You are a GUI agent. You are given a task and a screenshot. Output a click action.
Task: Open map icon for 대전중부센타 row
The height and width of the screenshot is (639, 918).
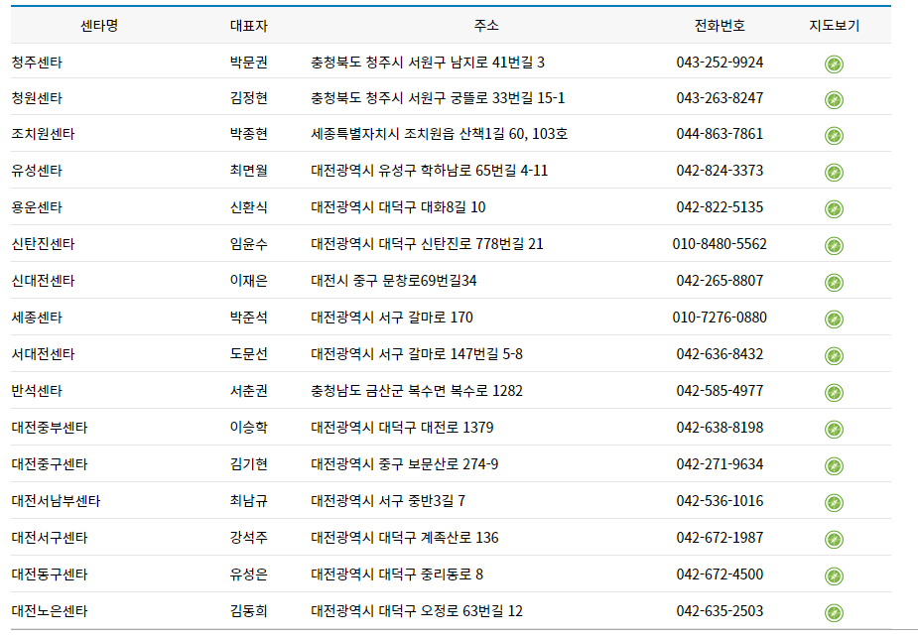click(x=834, y=430)
